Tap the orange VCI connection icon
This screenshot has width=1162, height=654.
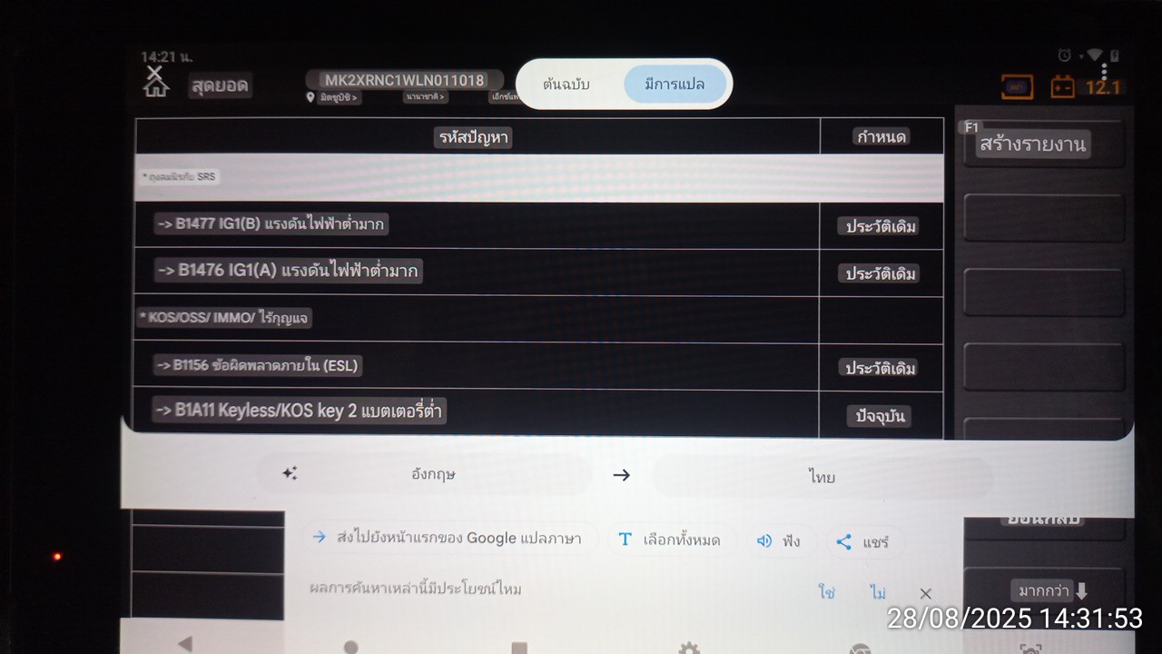click(x=1017, y=87)
